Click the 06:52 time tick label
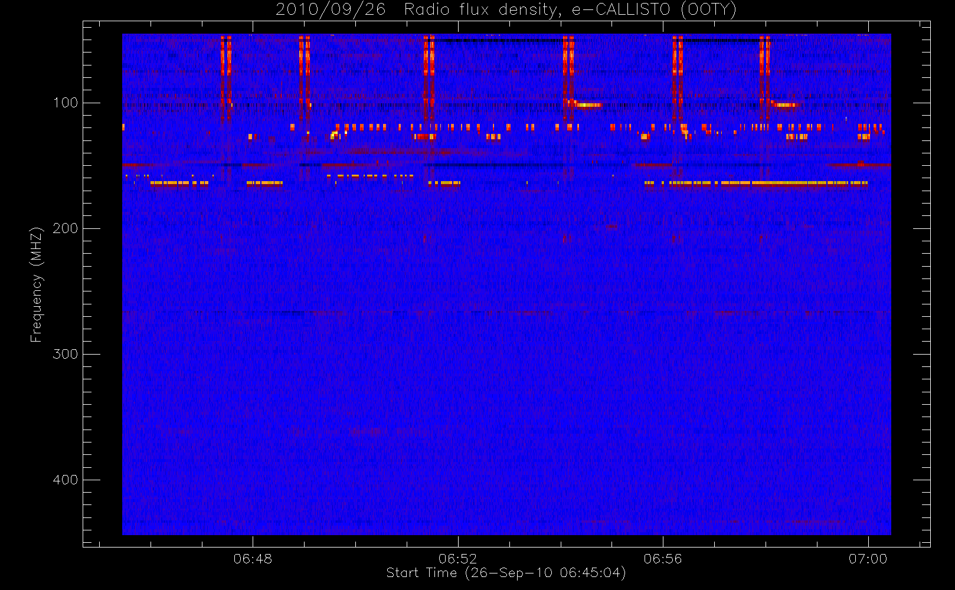This screenshot has width=955, height=590. [x=457, y=559]
